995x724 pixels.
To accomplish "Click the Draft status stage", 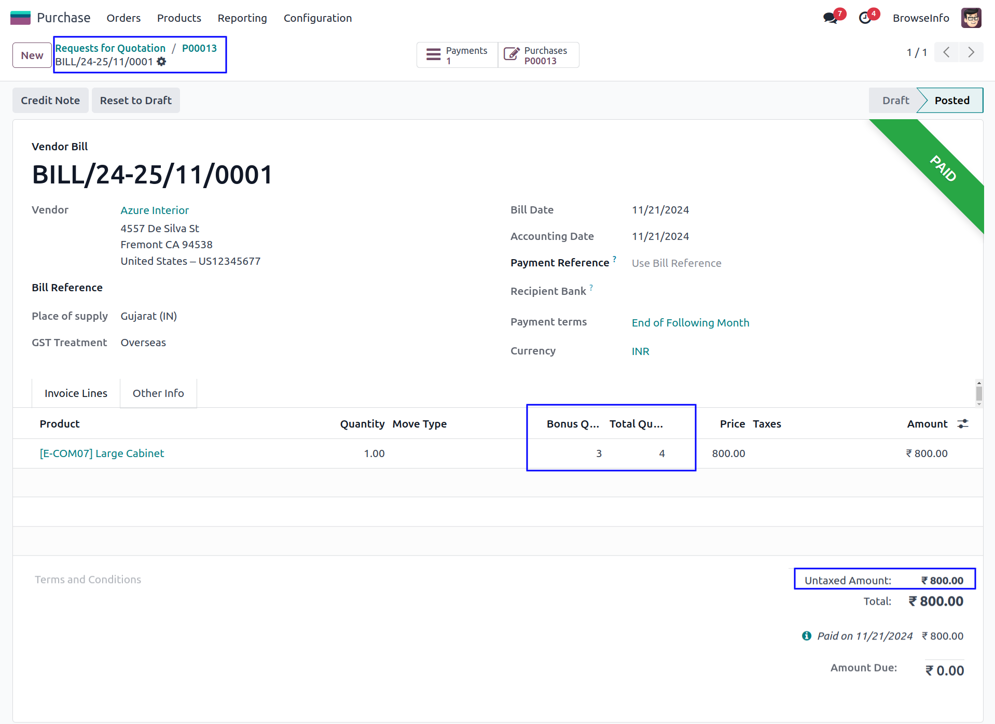I will pyautogui.click(x=895, y=101).
